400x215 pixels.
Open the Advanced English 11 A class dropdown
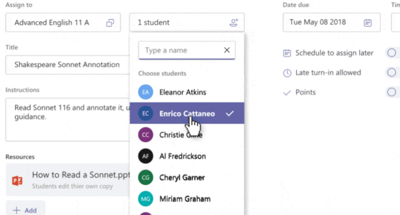coord(63,22)
